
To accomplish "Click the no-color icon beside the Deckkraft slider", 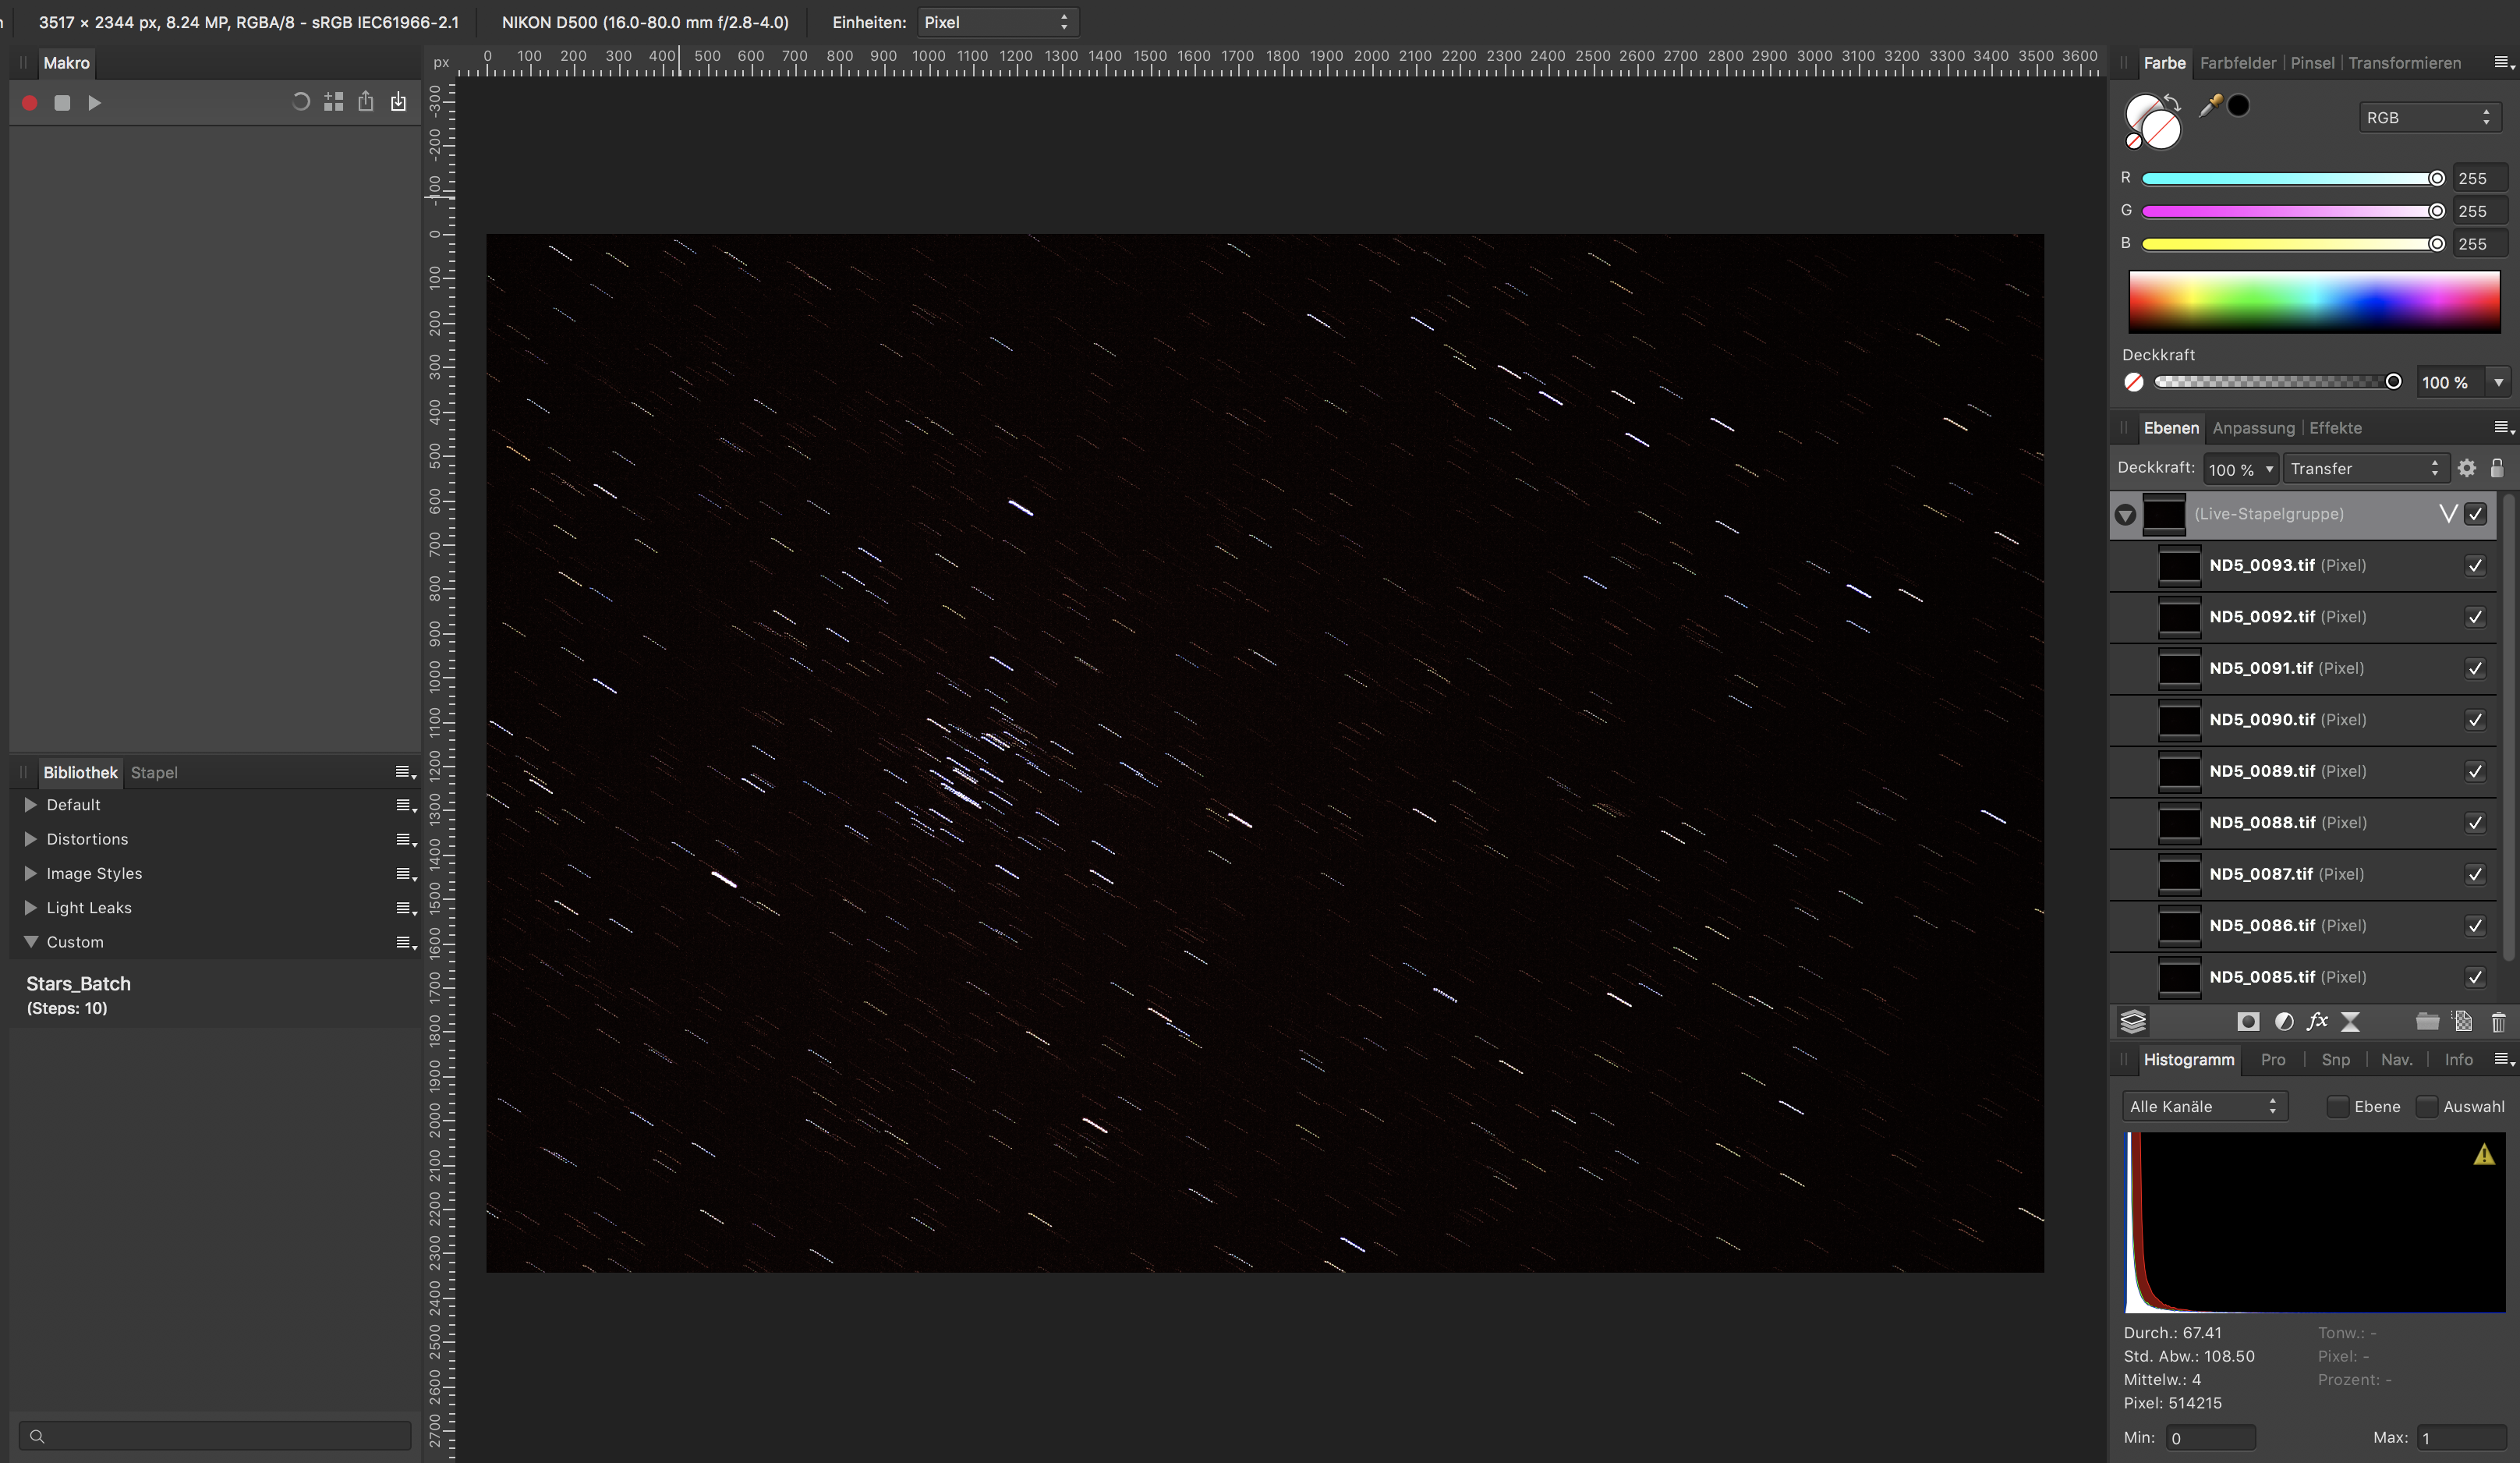I will point(2134,382).
